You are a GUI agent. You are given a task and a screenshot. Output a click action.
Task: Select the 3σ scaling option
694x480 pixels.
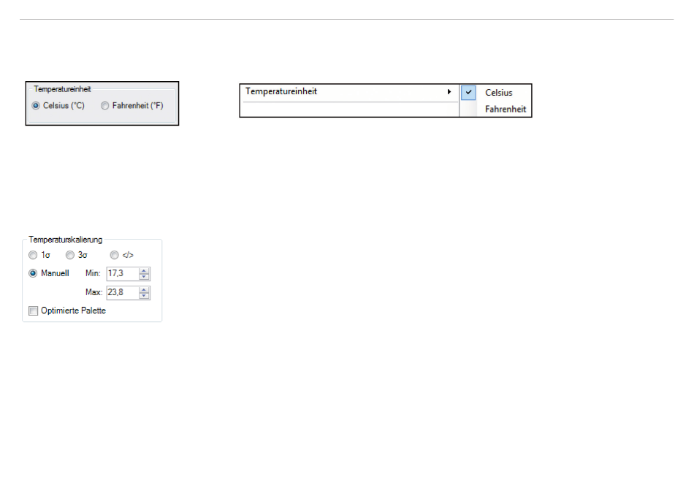tap(70, 255)
